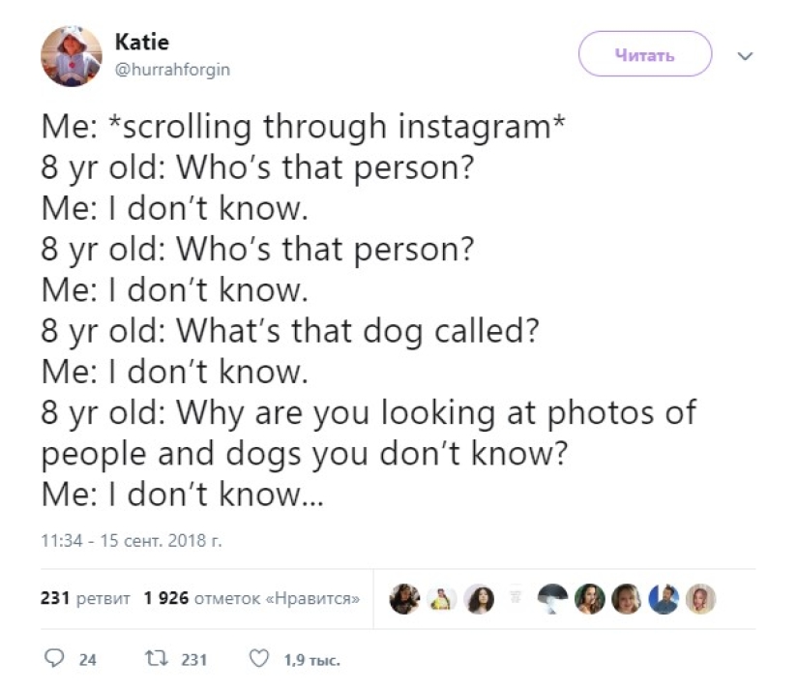
Task: Open the liker avatar with blue background
Action: (x=664, y=599)
